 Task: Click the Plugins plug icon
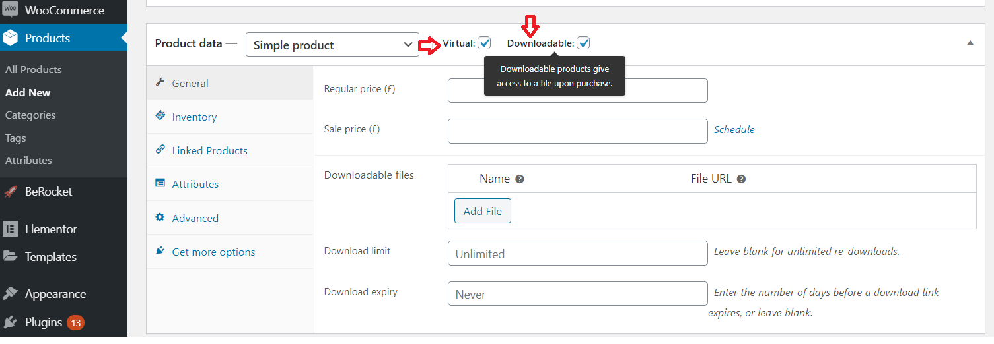(x=10, y=322)
